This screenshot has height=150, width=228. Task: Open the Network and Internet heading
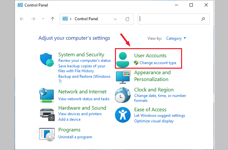click(82, 92)
